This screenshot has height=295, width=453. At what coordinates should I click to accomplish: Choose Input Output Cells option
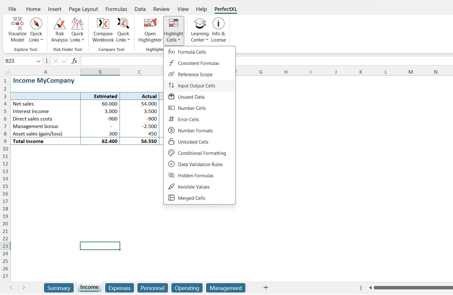[x=196, y=86]
